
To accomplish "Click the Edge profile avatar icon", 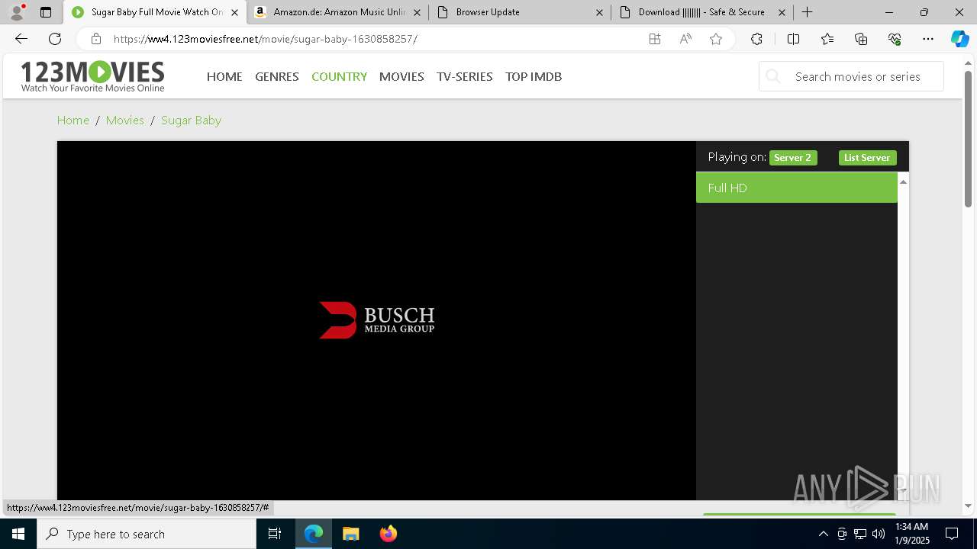I will coord(17,12).
